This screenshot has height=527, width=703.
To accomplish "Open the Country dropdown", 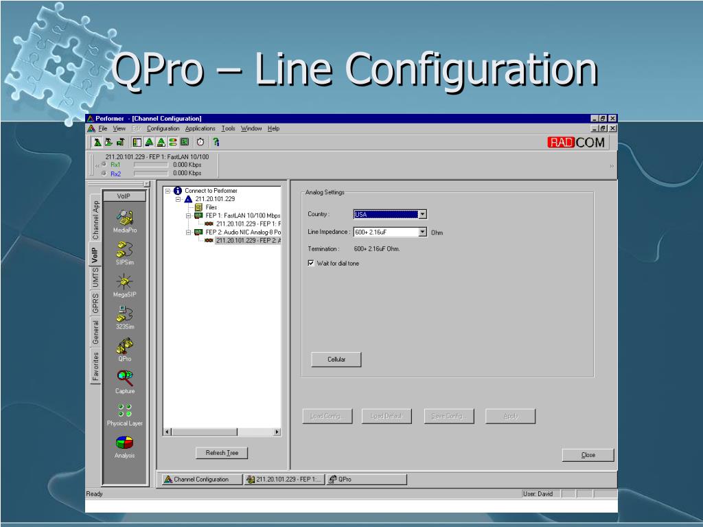I will pos(422,214).
